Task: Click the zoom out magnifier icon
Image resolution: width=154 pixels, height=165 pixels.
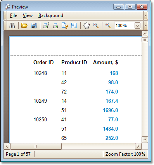Action: click(108, 26)
